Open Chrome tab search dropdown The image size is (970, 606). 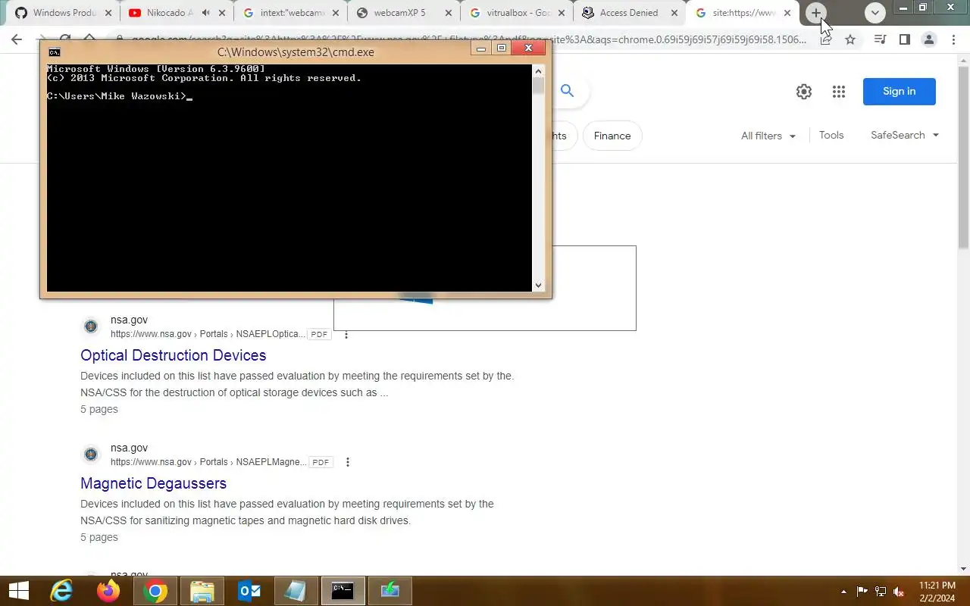pyautogui.click(x=875, y=13)
